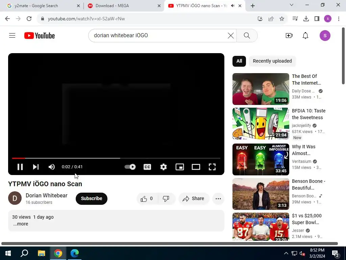
Task: Clear the search query with X
Action: coord(230,35)
